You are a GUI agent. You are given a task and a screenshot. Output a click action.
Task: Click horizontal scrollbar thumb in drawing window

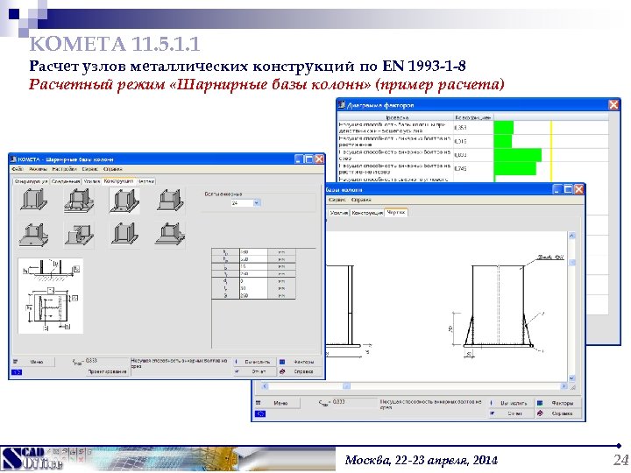[346, 386]
